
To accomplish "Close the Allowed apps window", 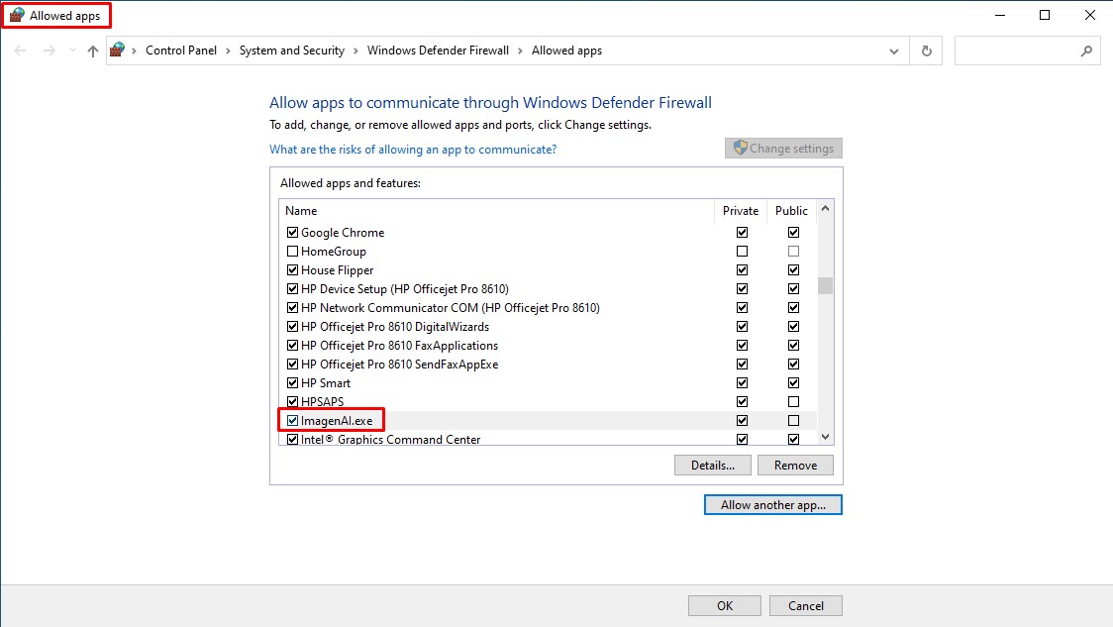I will pos(1090,15).
